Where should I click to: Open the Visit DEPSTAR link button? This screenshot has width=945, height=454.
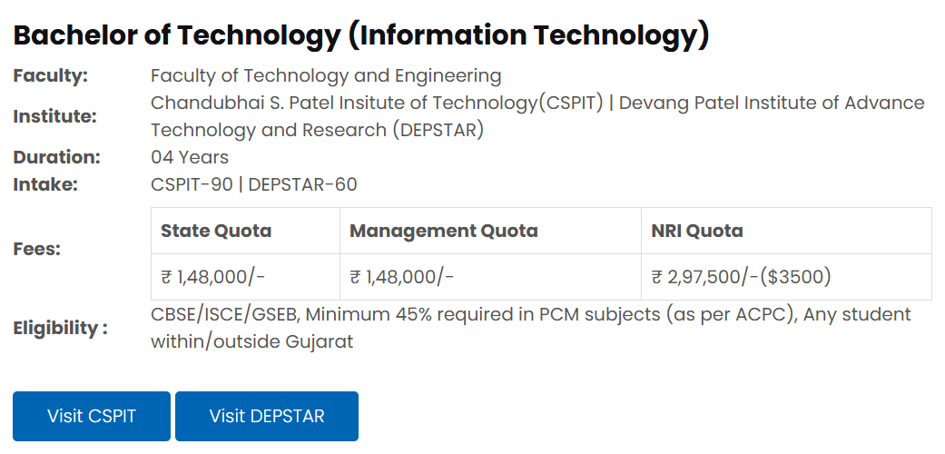click(267, 417)
